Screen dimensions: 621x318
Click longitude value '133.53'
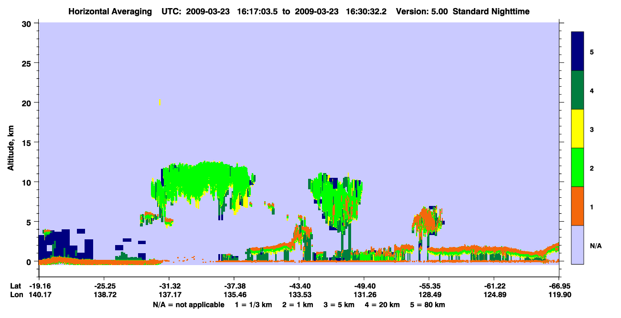(299, 295)
